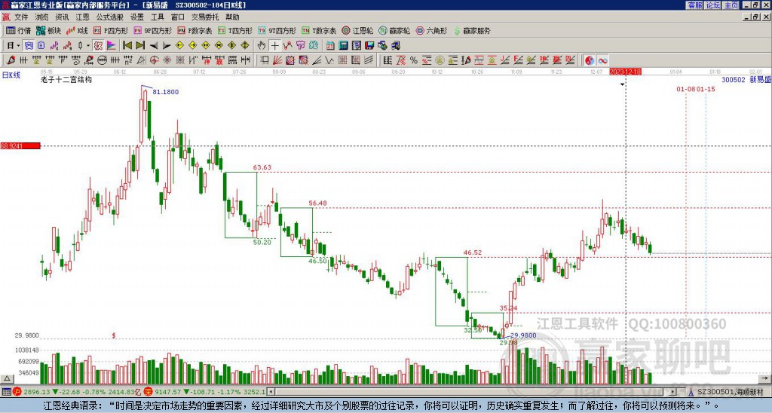Click the 2023-12-18 date marker
The height and width of the screenshot is (413, 772).
point(625,72)
